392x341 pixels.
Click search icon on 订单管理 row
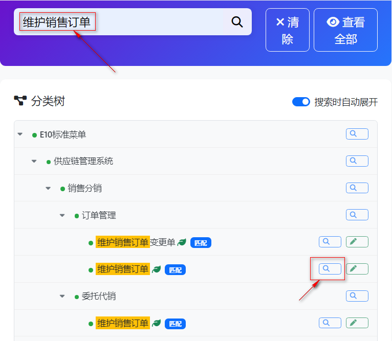point(357,215)
